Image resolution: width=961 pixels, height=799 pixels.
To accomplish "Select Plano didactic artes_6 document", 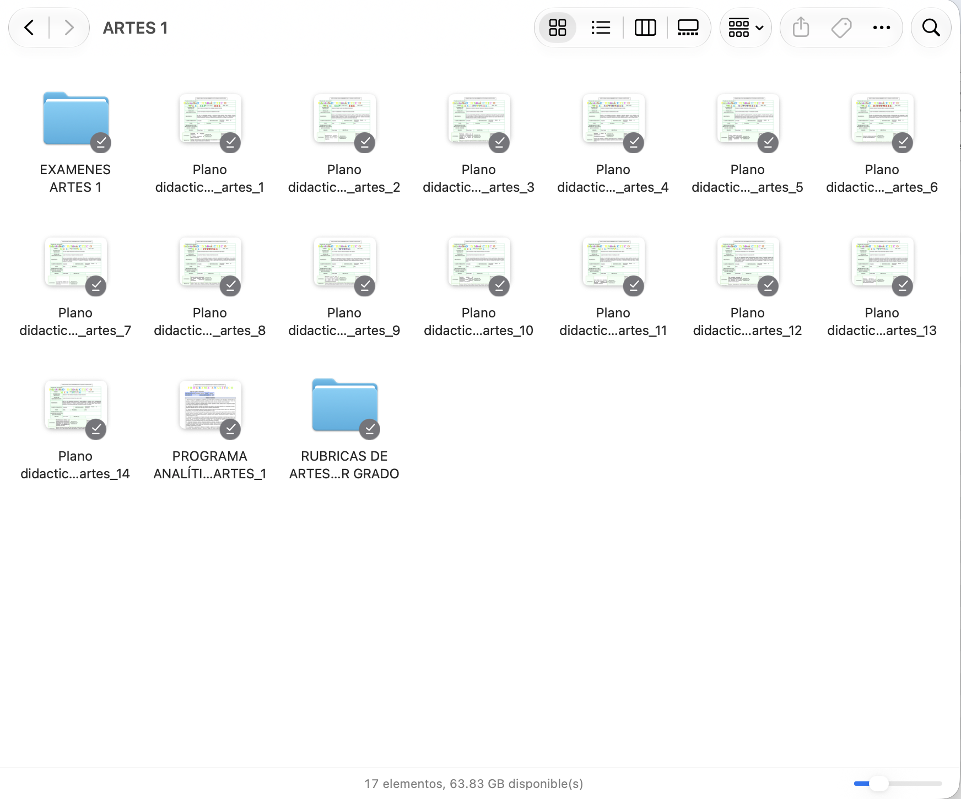I will pyautogui.click(x=882, y=119).
